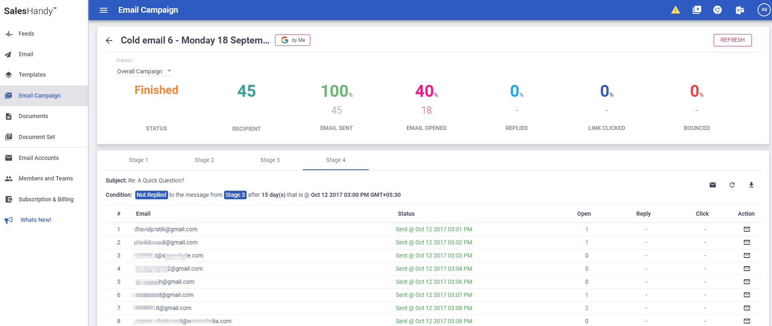Go back using the left arrow icon
This screenshot has height=326, width=772.
109,40
